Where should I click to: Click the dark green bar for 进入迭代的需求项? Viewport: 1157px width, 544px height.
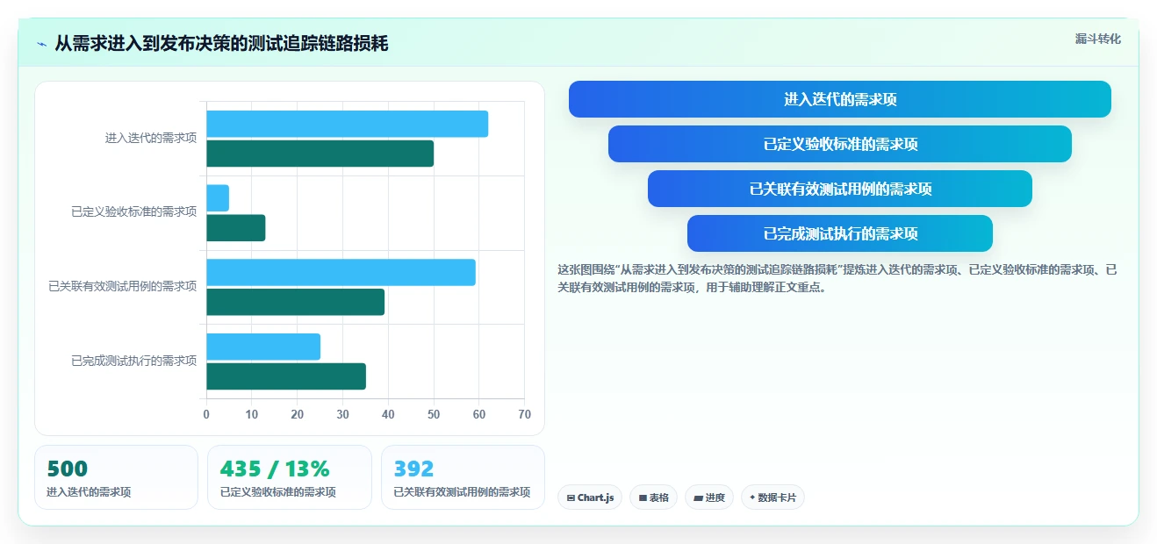320,154
